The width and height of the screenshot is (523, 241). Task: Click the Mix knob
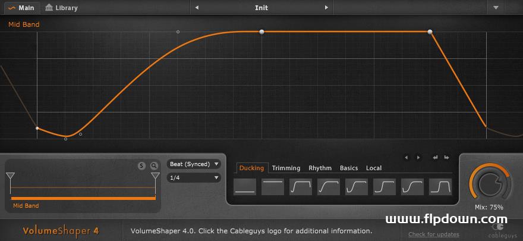click(490, 184)
